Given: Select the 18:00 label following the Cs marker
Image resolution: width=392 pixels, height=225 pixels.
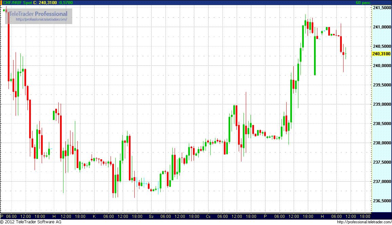Looking at the screenshot, I should click(x=251, y=216).
